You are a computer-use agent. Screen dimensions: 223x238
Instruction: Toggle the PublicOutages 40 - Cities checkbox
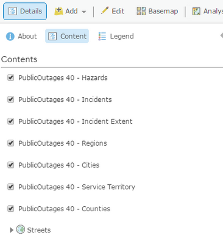10,165
